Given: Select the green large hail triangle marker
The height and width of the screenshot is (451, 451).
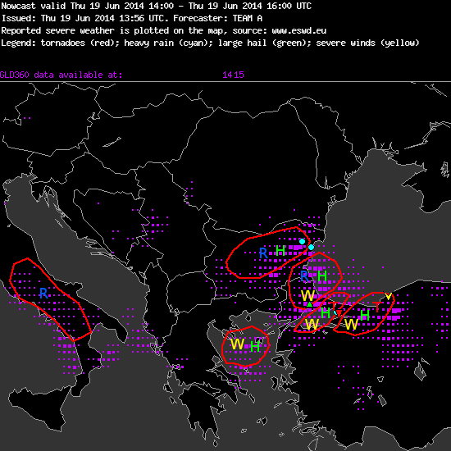Looking at the screenshot, I should click(309, 304).
